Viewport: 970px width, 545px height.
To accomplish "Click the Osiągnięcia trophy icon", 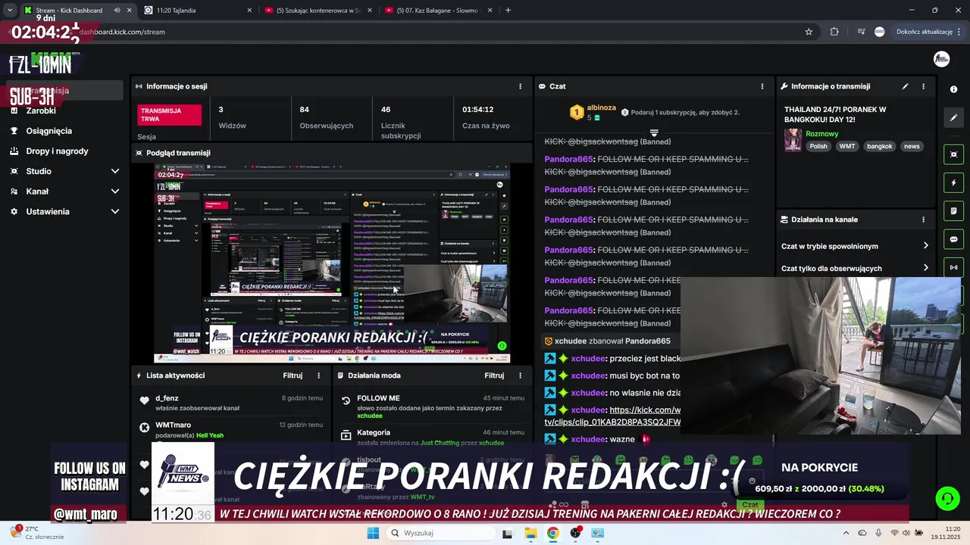I will [14, 131].
